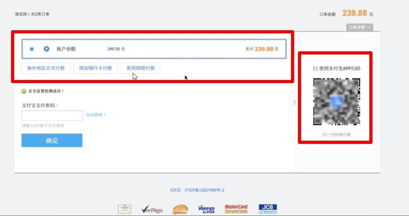
Task: Click the scan icon beside 使用支付宝APP扫码
Action: coord(315,68)
